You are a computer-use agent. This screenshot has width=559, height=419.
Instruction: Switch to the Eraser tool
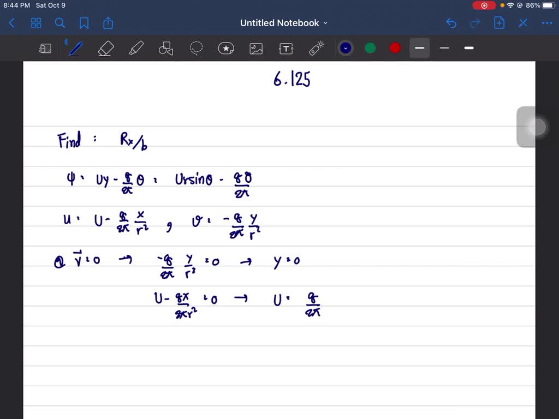click(105, 48)
